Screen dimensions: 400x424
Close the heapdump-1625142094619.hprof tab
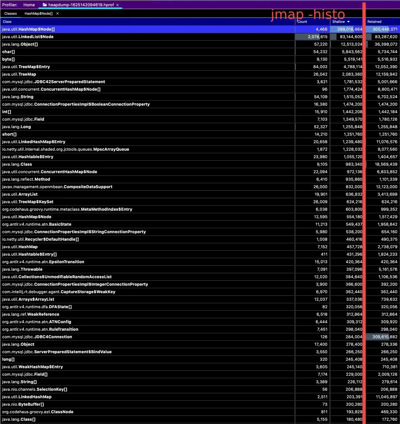pyautogui.click(x=117, y=5)
